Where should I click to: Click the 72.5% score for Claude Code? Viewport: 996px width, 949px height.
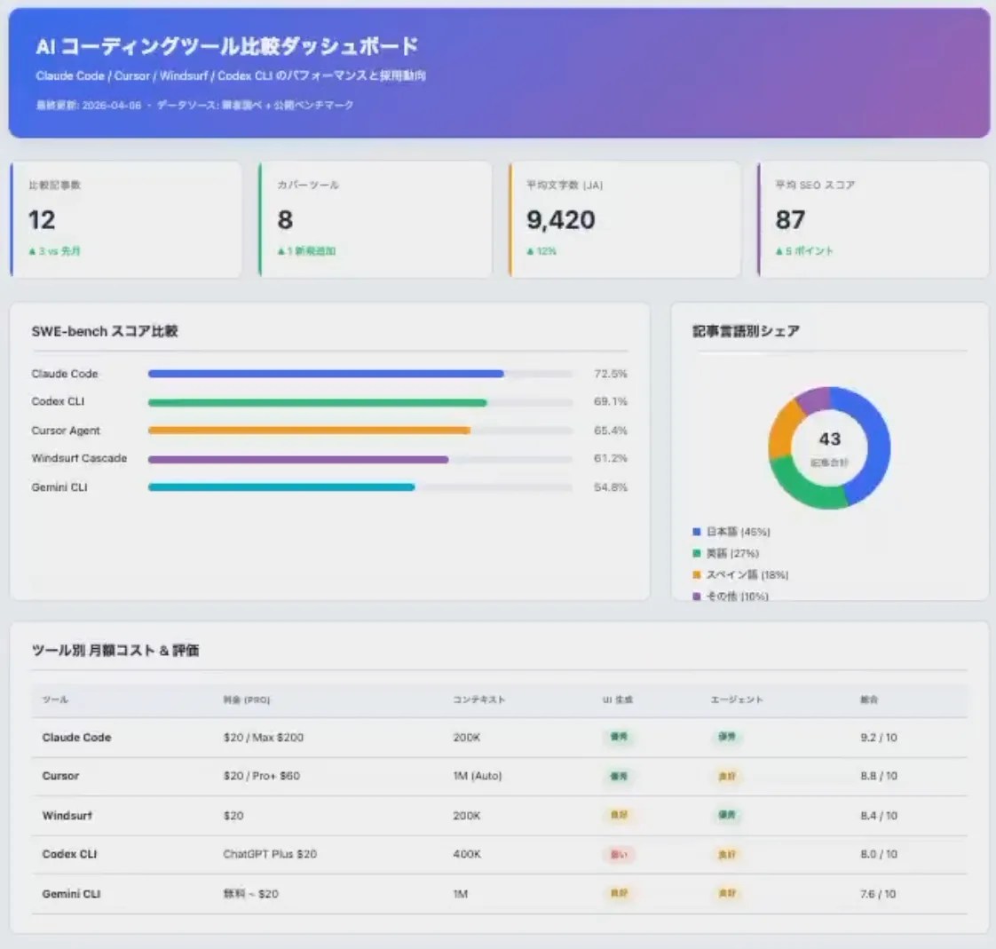coord(611,374)
